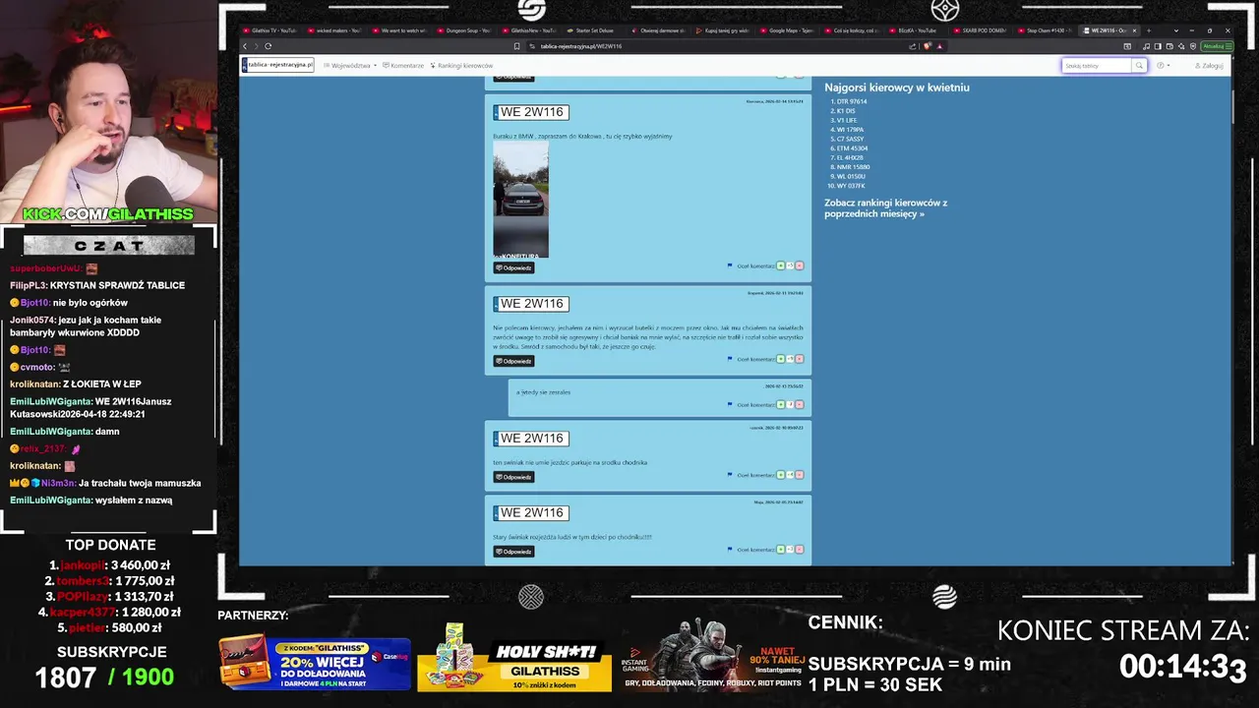Click the site logo tablica-rejestracyjna.pl
Image resolution: width=1259 pixels, height=708 pixels.
[x=278, y=65]
